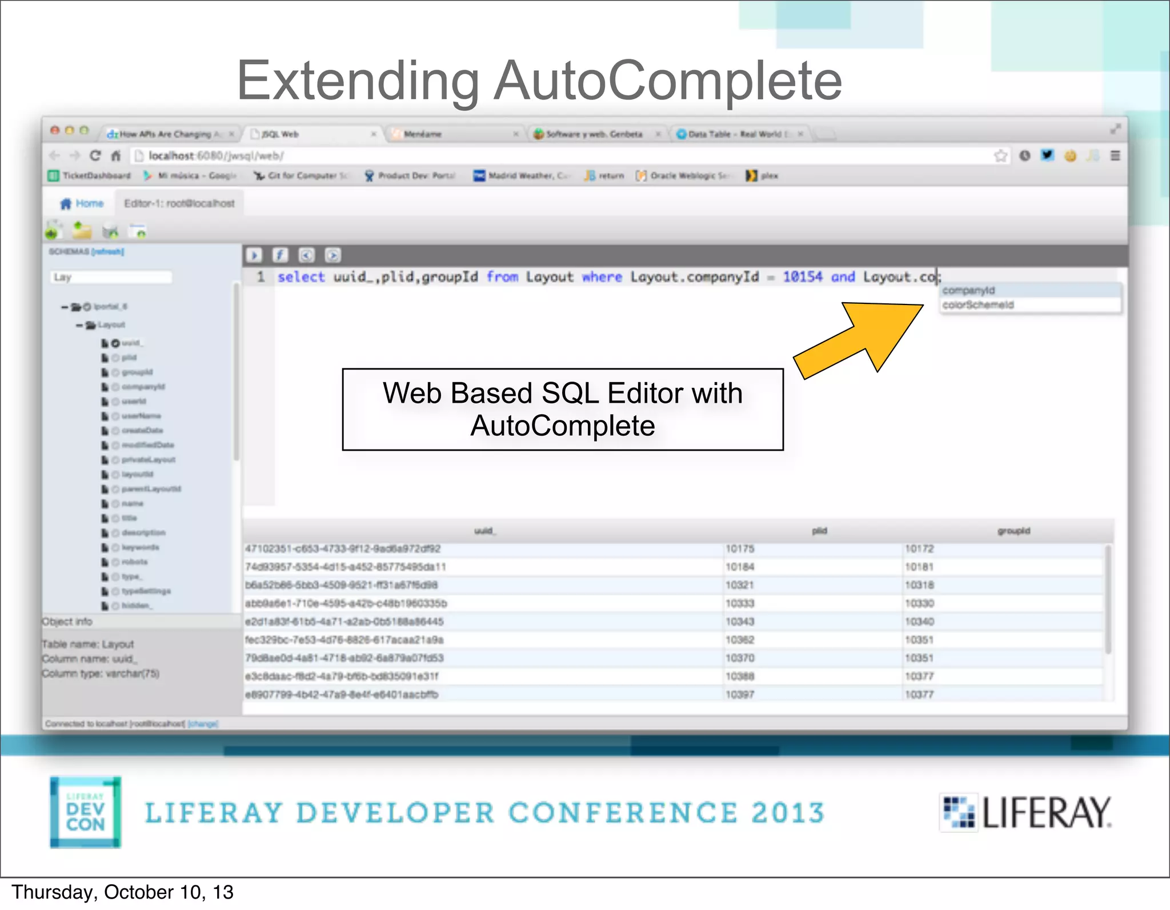Open the TicketDashboard bookmark
The height and width of the screenshot is (910, 1170).
[x=89, y=175]
